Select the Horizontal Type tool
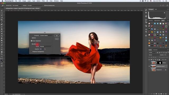The height and width of the screenshot is (95, 169). [2, 43]
